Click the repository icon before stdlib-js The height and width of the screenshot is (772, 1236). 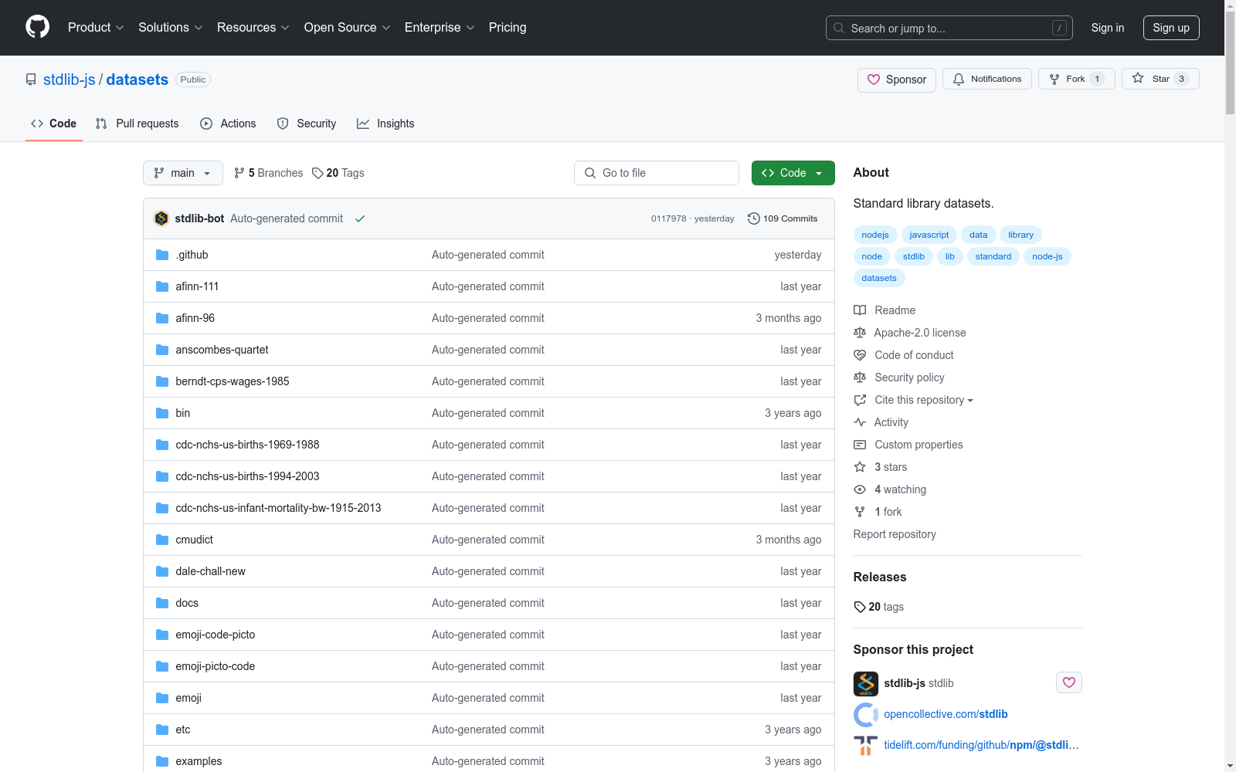31,80
